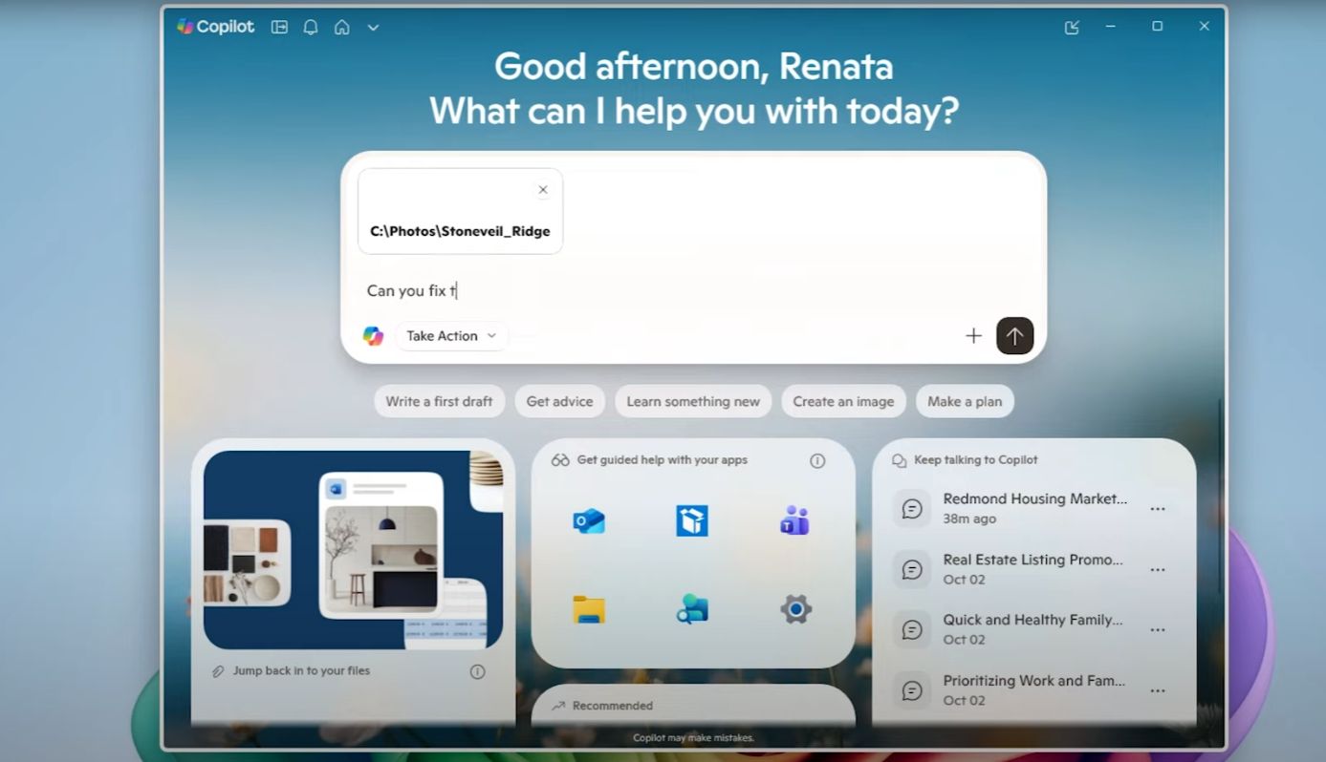Viewport: 1326px width, 762px height.
Task: Open more options for Quick and Healthy Family
Action: point(1158,630)
